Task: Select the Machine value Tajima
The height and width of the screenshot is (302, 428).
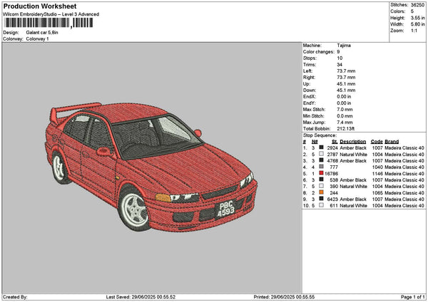Action: coord(344,45)
